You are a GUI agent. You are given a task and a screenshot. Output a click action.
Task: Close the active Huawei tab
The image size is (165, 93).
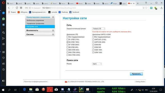coord(134,3)
